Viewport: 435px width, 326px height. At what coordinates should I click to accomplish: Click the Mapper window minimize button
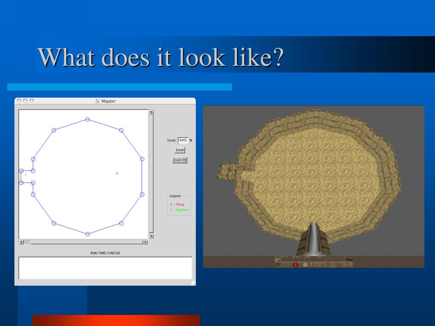(x=25, y=101)
